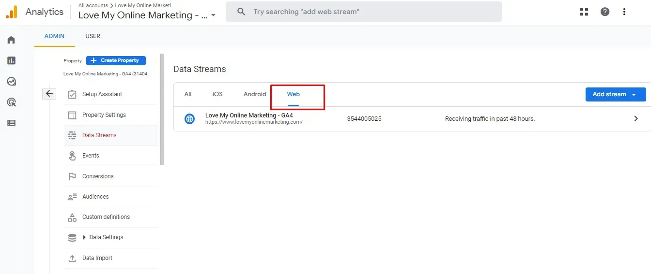Click the search magnifier icon

pos(242,12)
